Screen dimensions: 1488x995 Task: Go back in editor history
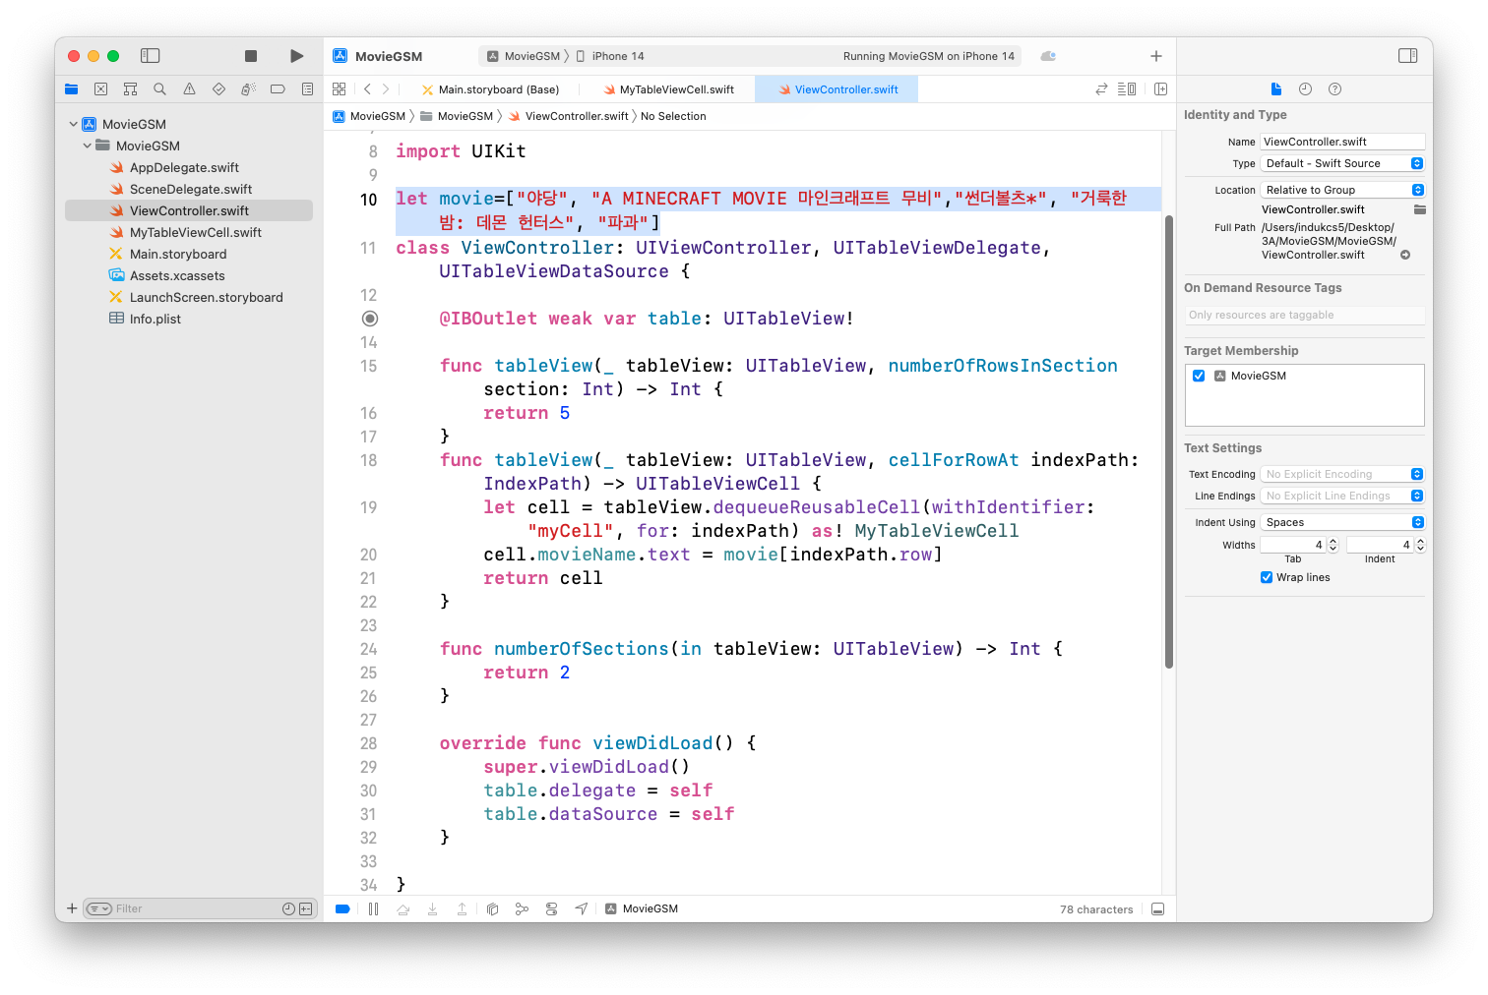367,89
